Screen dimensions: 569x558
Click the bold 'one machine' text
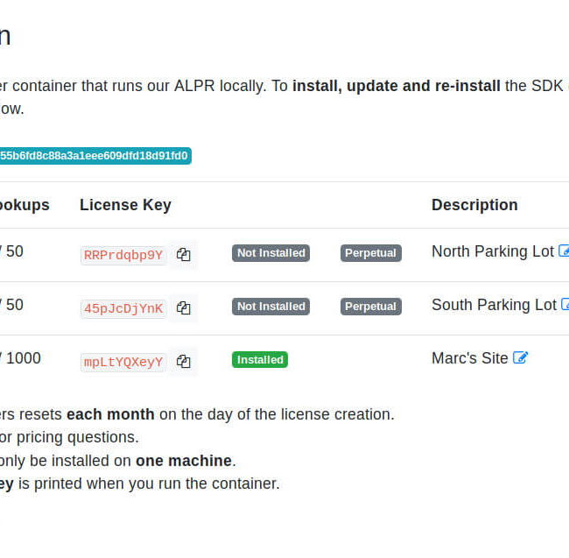coord(184,461)
